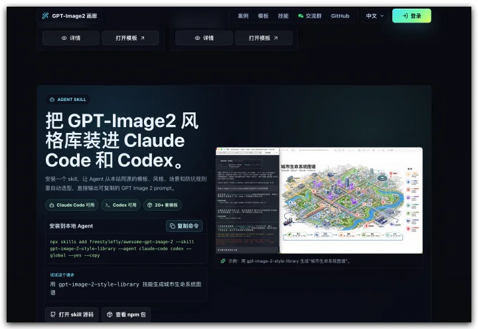The height and width of the screenshot is (329, 478).
Task: Click the eye icon in second 详情 button
Action: coord(197,38)
